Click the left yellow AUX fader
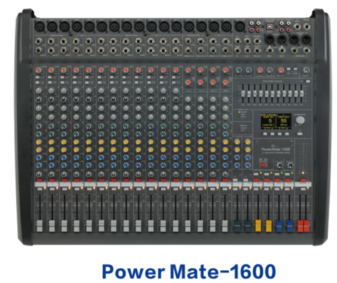Screen dimensions: 337x283 click(x=258, y=226)
